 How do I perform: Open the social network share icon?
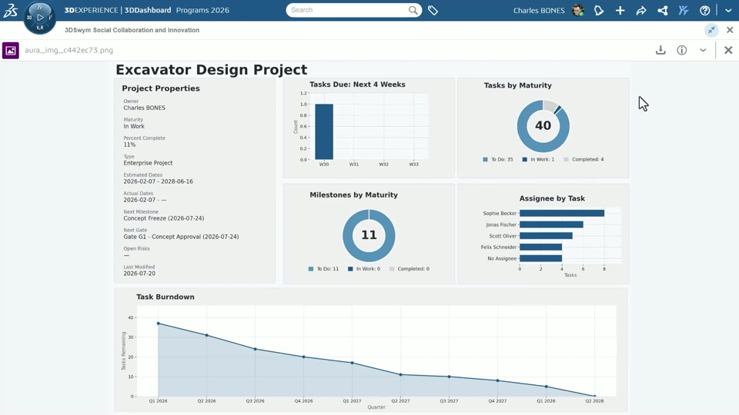click(x=662, y=10)
